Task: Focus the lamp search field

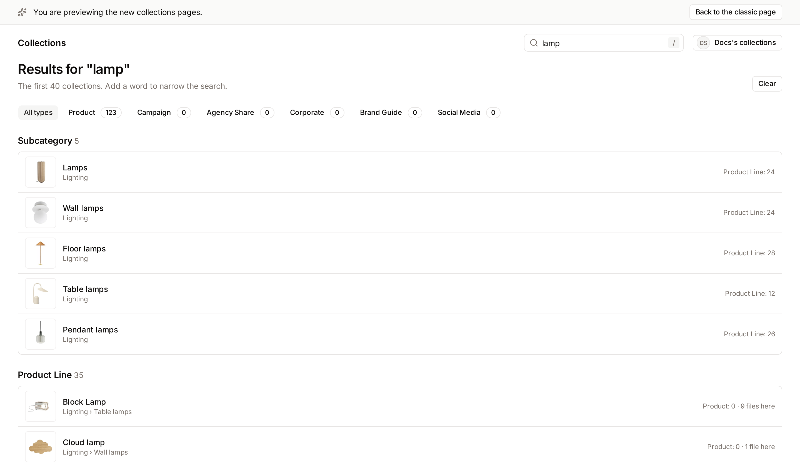Action: coord(604,43)
